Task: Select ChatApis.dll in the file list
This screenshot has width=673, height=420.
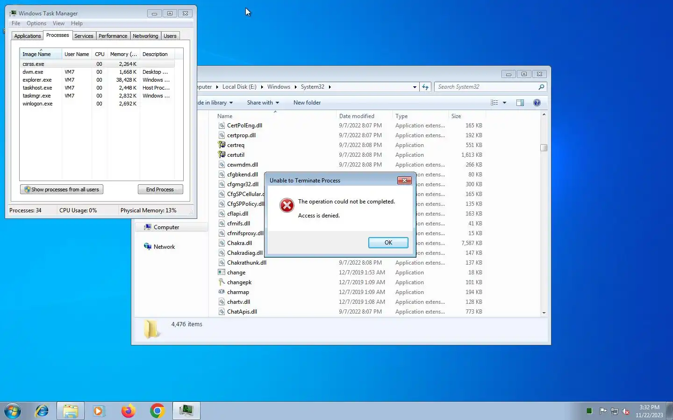Action: click(x=242, y=312)
